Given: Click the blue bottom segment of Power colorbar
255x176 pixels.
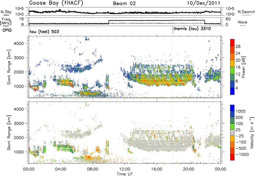Looking at the screenshot, I should 232,91.
